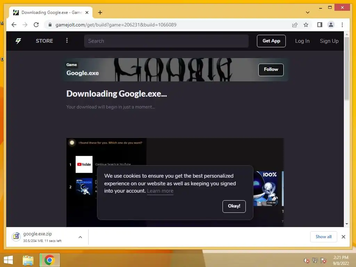Go back with Chrome's back arrow
Image resolution: width=356 pixels, height=267 pixels.
point(14,25)
